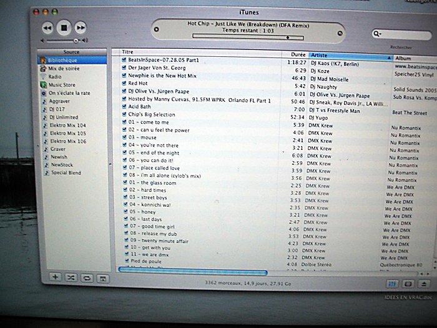437x328 pixels.
Task: Show artwork panel button in bottom bar
Action: 103,279
